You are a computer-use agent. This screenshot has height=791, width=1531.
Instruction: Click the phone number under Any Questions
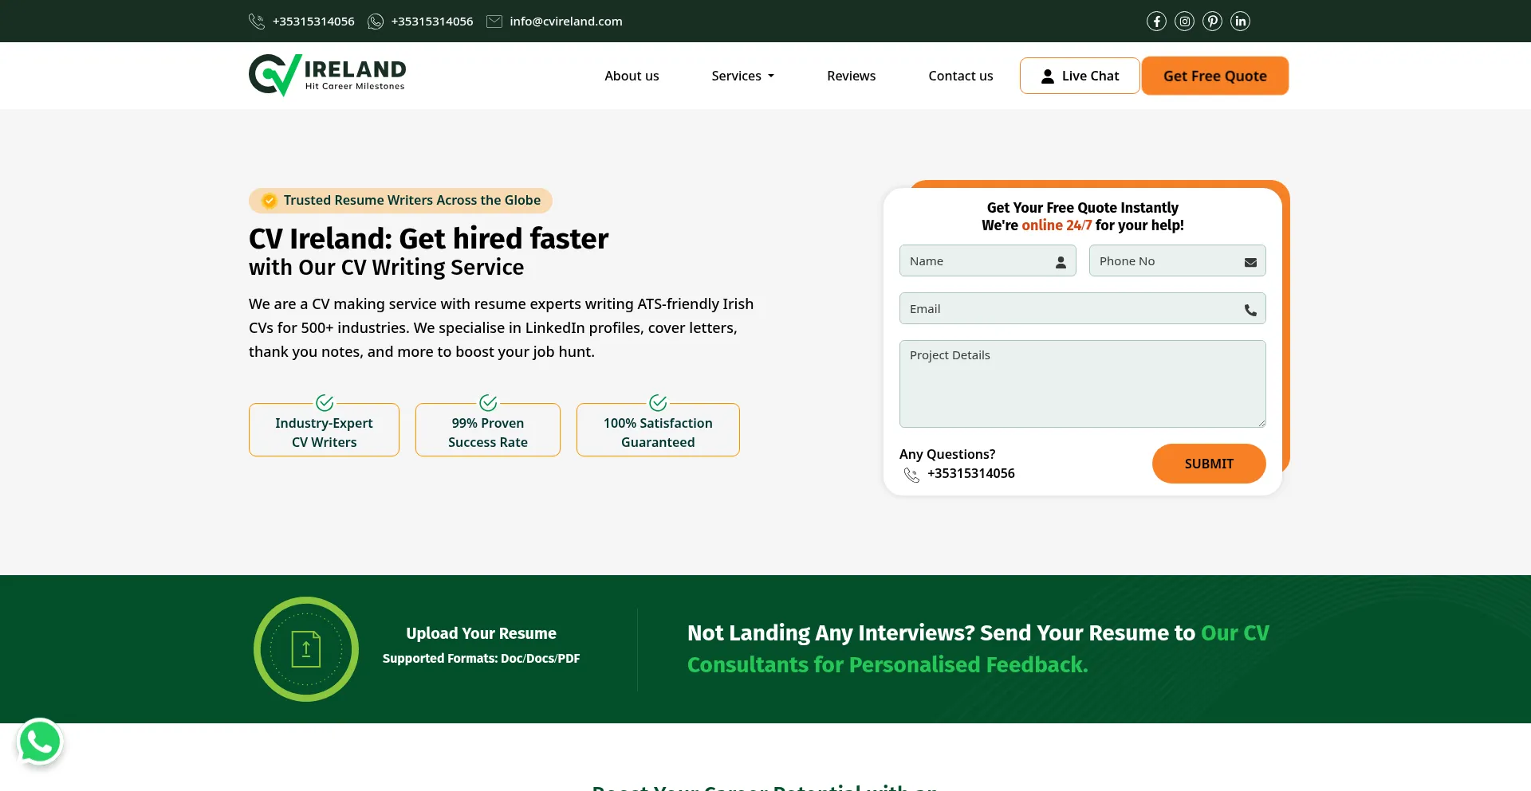[x=970, y=473]
